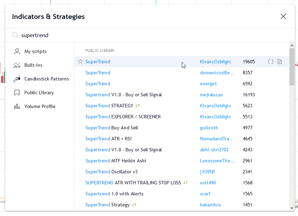
Task: Switch to the Volume Profile category
Action: pos(40,106)
